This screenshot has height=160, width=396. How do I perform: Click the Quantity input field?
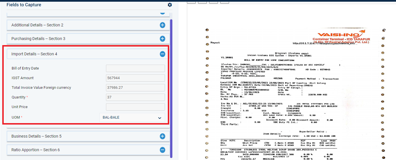coord(135,97)
